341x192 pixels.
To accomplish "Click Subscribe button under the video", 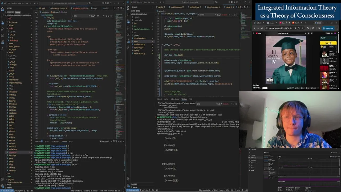I will point(265,88).
